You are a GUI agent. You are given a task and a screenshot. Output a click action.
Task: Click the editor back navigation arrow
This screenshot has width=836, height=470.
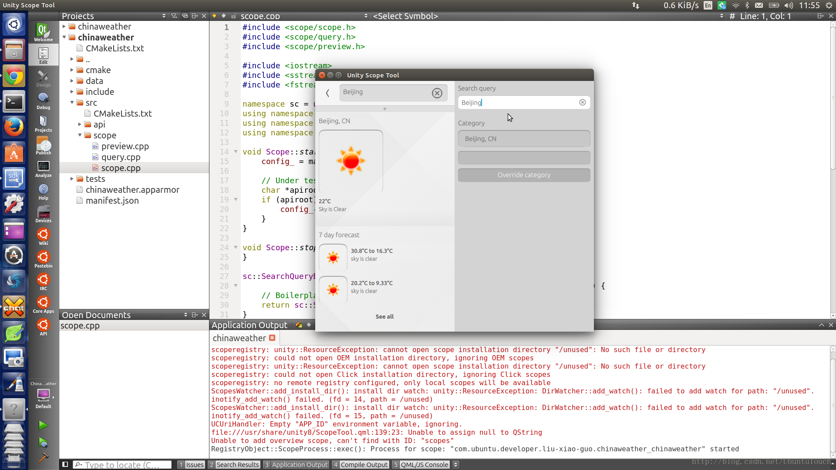coord(214,16)
